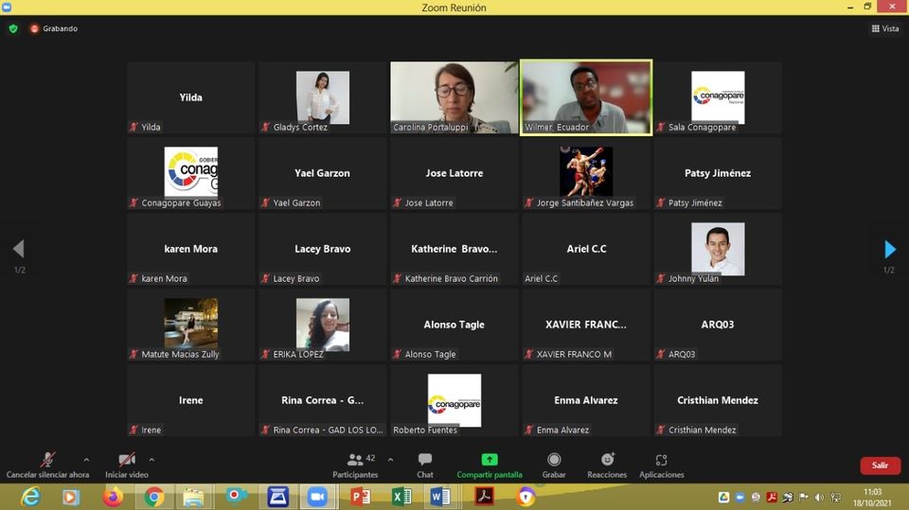The width and height of the screenshot is (909, 510).
Task: Go to next page of participants
Action: pos(889,249)
